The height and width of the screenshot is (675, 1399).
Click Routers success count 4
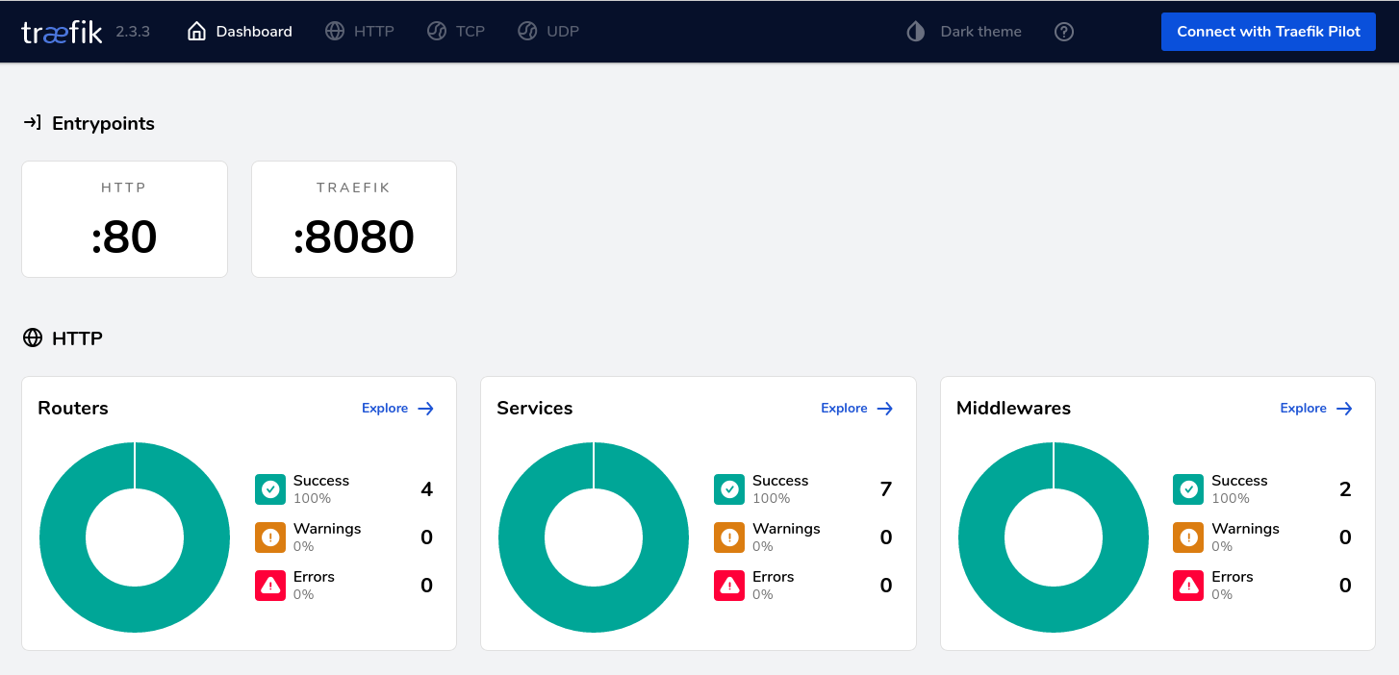[426, 489]
